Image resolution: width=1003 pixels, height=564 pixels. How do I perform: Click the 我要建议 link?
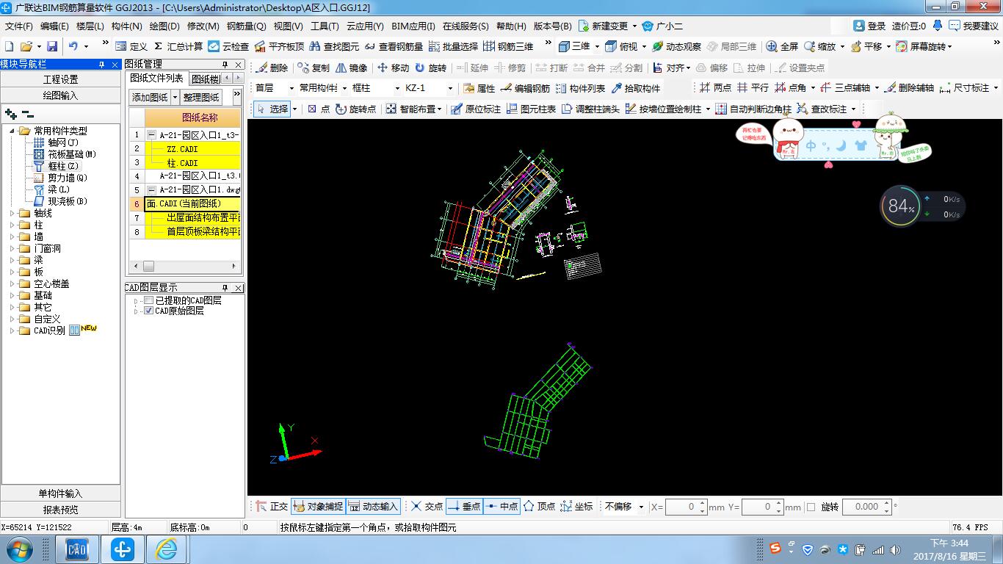[x=974, y=26]
